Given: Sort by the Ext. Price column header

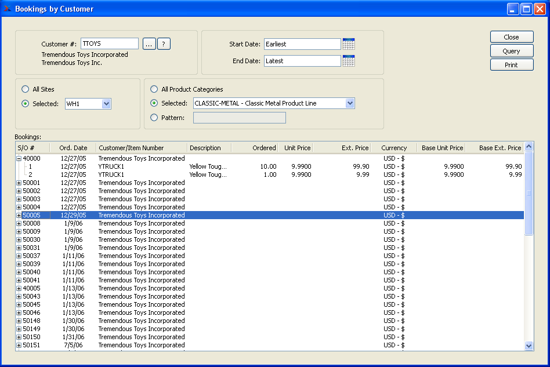Looking at the screenshot, I should point(354,148).
